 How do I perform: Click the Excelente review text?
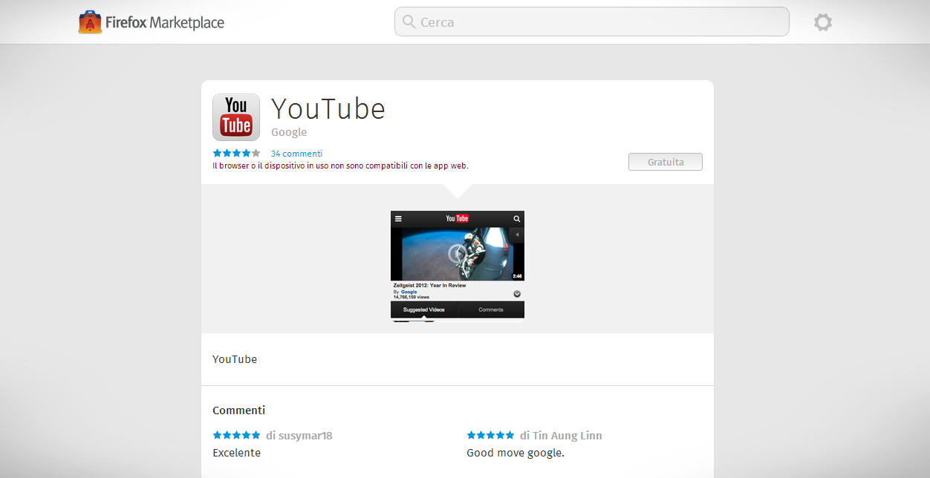pos(236,453)
